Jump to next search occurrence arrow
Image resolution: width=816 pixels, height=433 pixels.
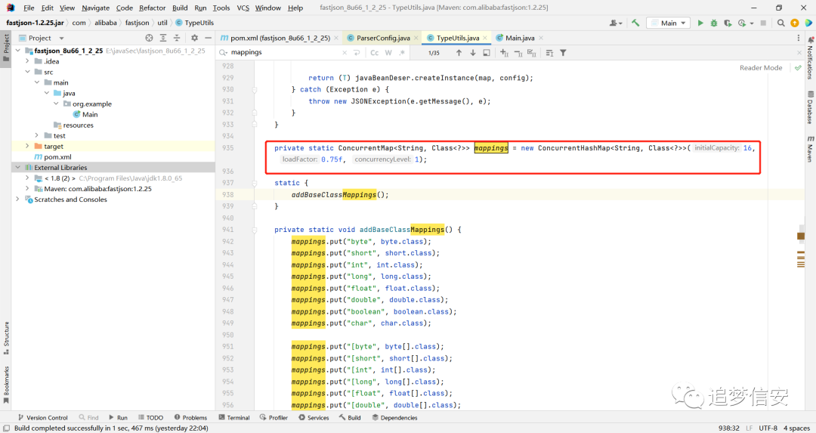click(x=472, y=53)
